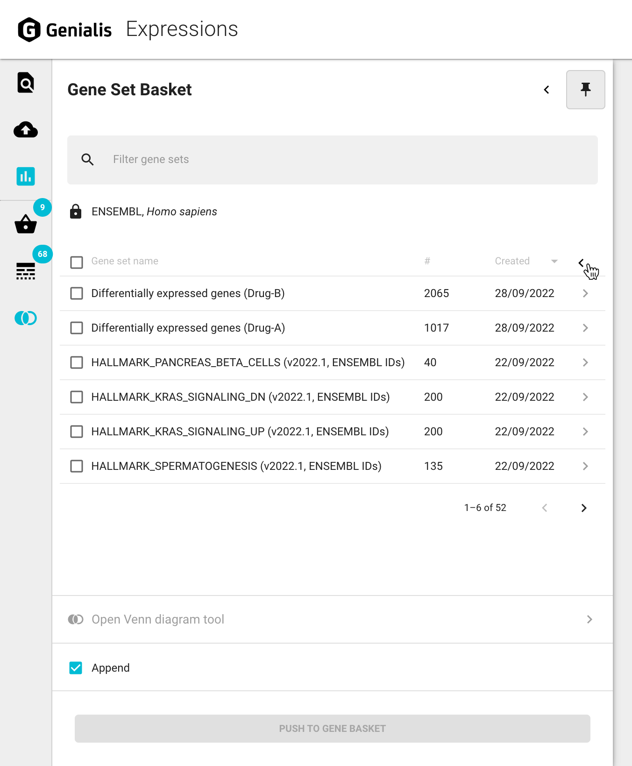Screen dimensions: 632x766
Task: Click the cloud upload sidebar icon
Action: (x=26, y=130)
